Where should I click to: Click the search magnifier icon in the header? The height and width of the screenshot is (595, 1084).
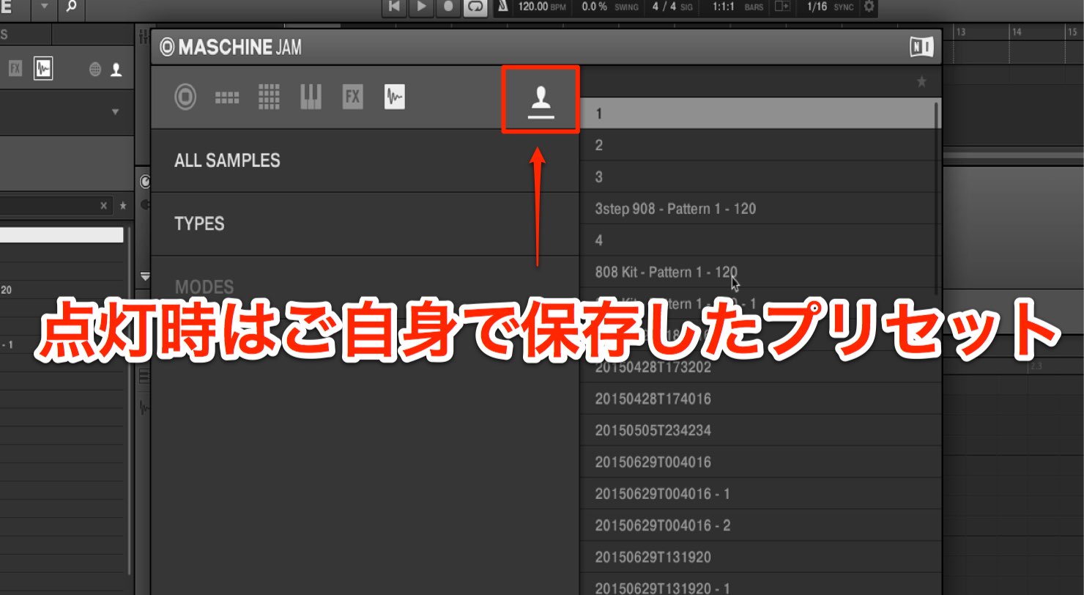71,7
